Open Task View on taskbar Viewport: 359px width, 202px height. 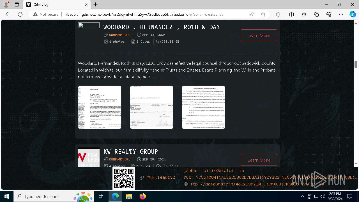101,196
